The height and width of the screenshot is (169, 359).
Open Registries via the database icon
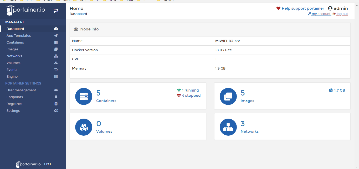[x=56, y=104]
